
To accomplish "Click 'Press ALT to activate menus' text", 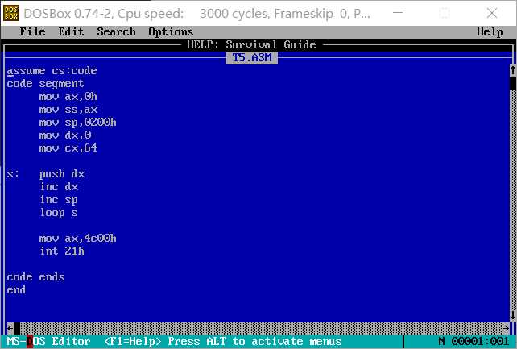I will click(x=254, y=342).
